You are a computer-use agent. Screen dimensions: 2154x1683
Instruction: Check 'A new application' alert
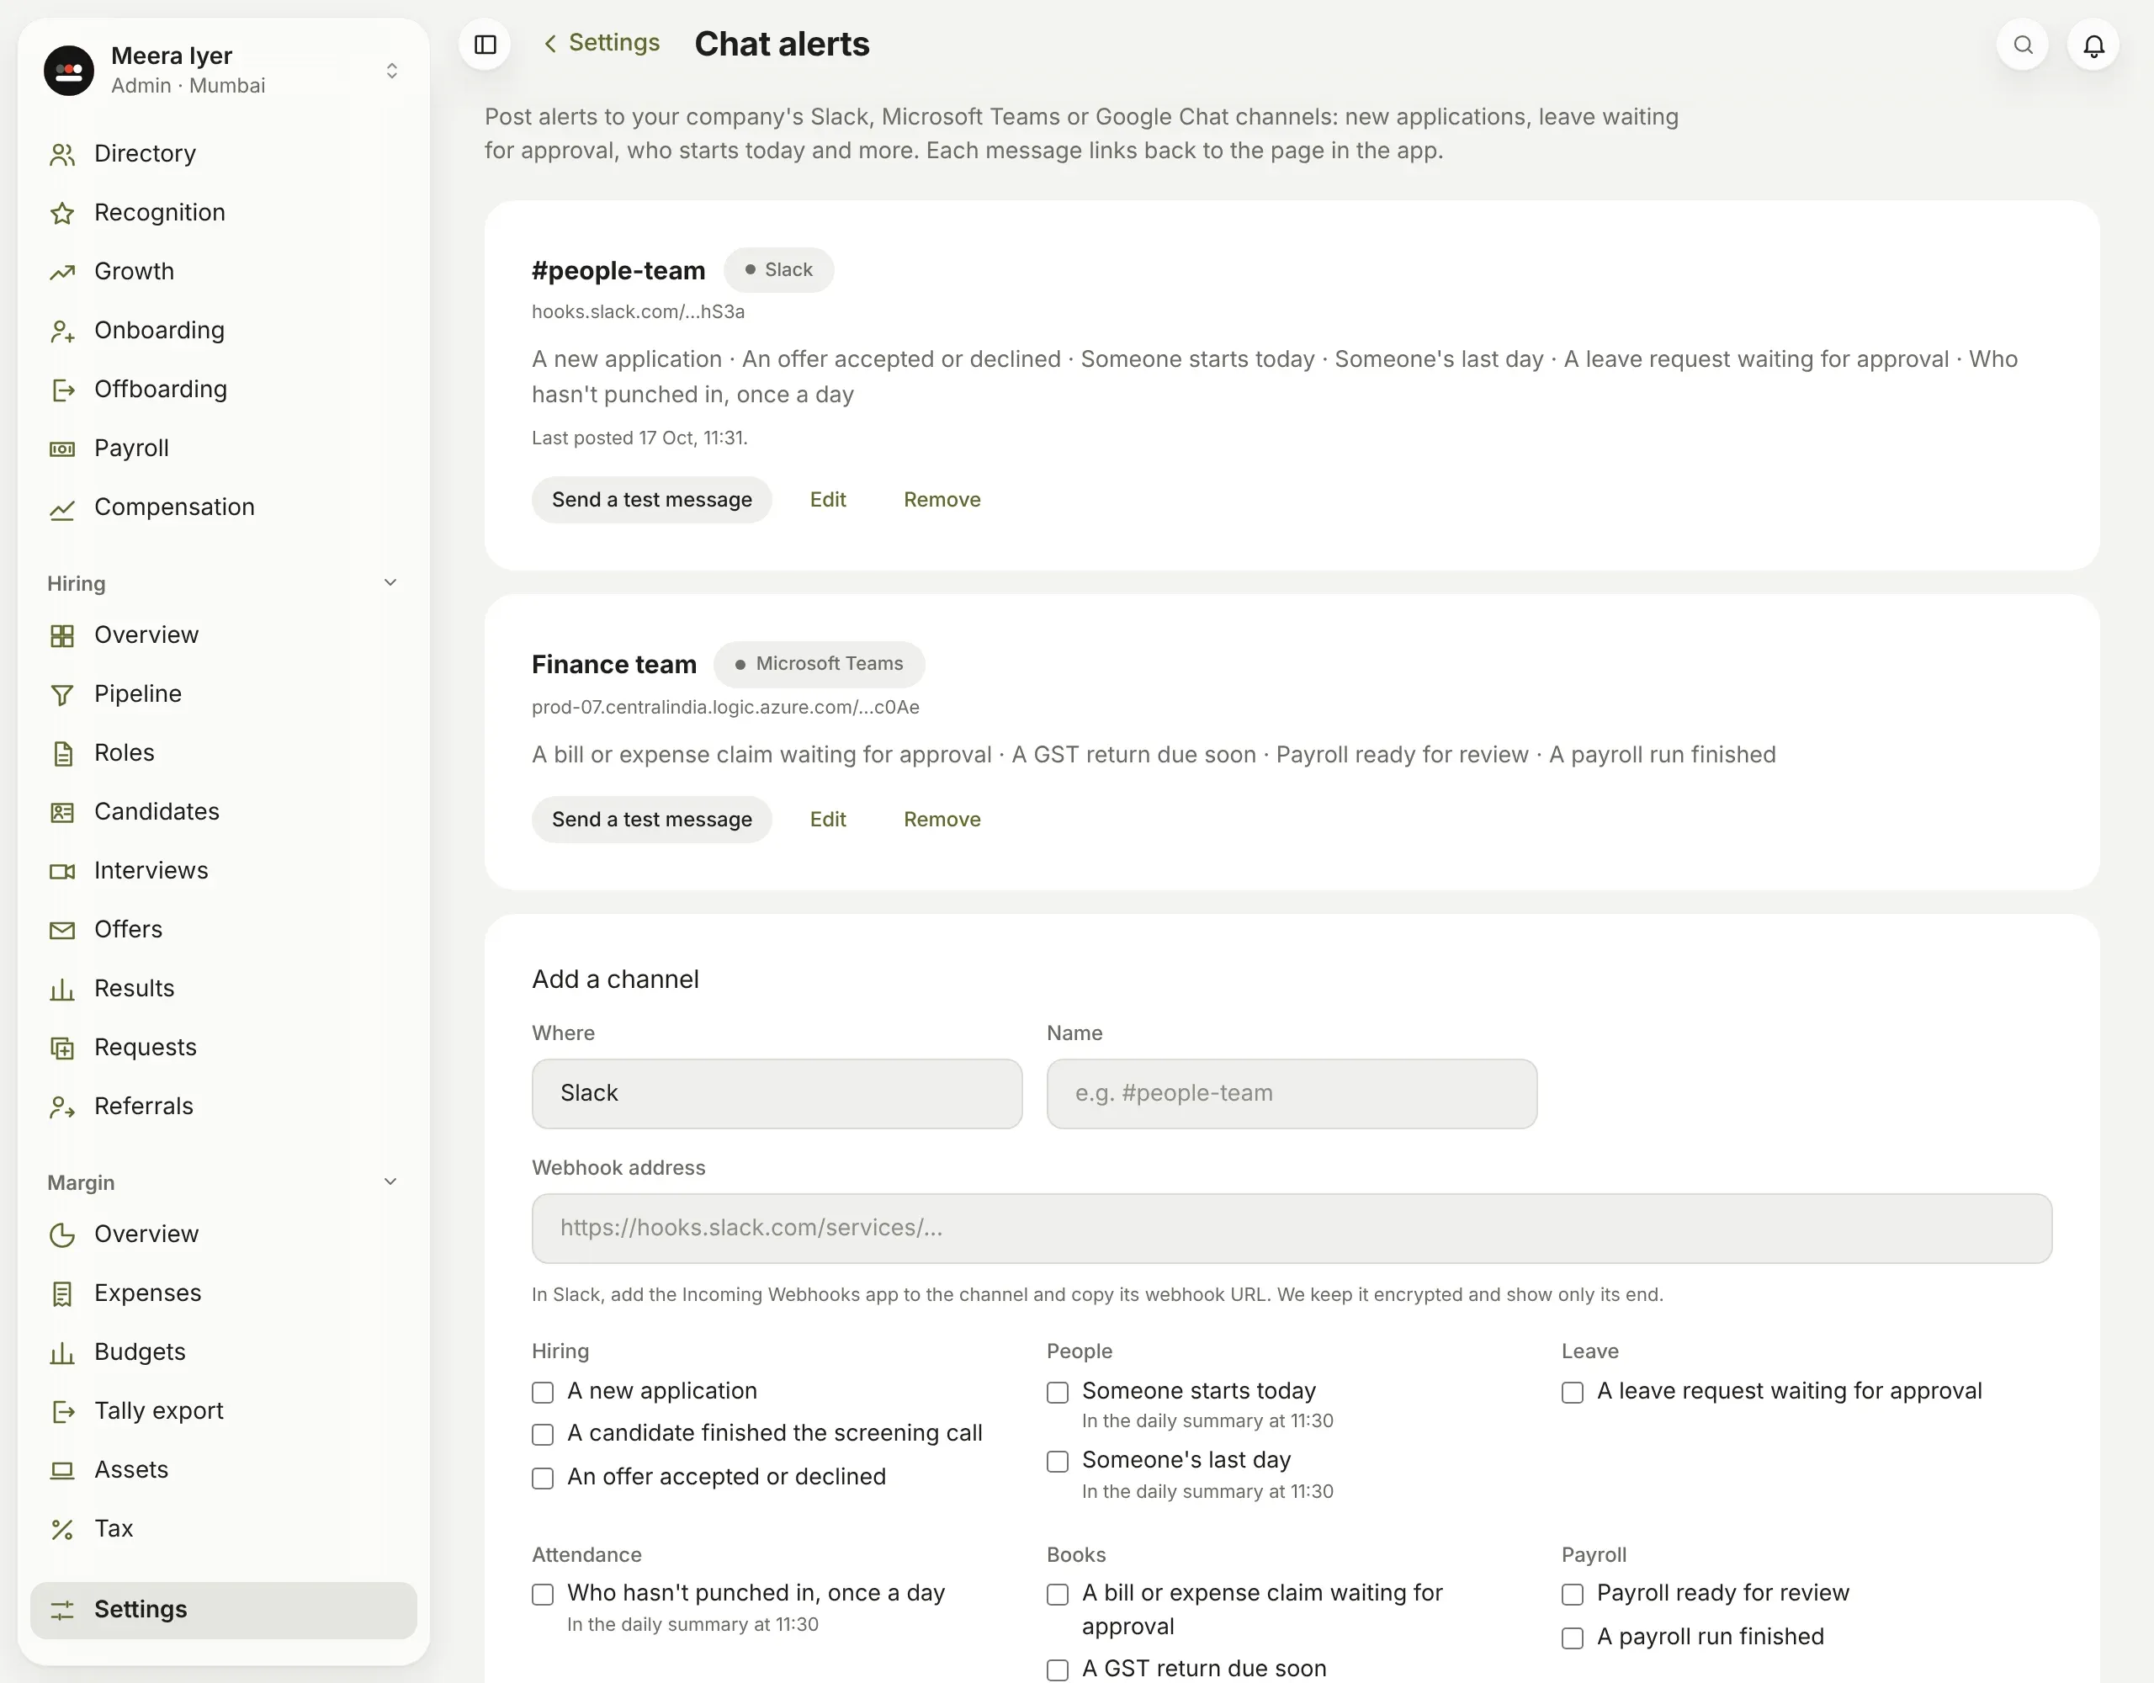point(543,1392)
